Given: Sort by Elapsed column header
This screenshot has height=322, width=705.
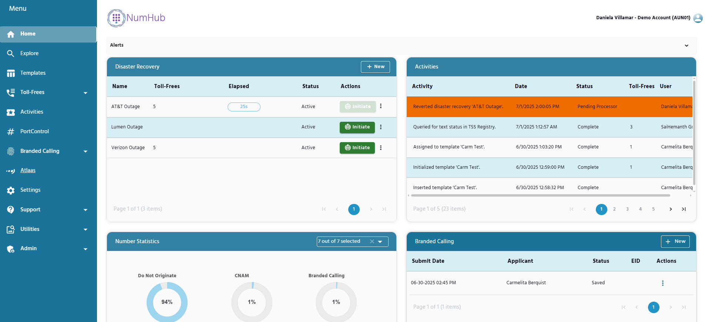Looking at the screenshot, I should [x=239, y=86].
